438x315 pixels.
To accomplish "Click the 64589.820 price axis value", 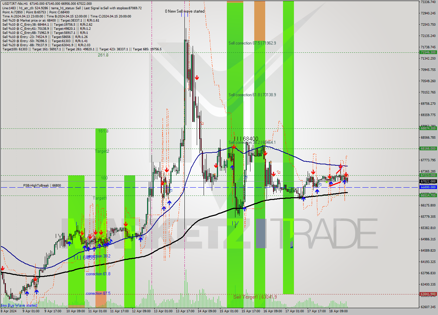I will [428, 251].
